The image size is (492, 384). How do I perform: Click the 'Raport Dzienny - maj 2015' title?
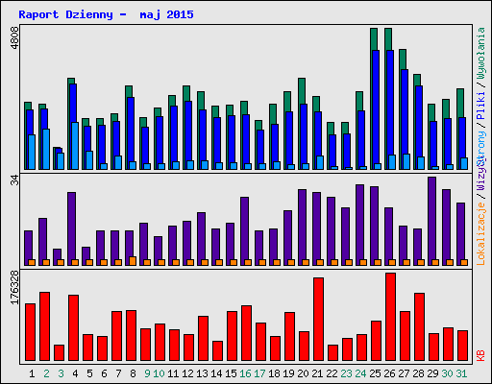tap(106, 14)
